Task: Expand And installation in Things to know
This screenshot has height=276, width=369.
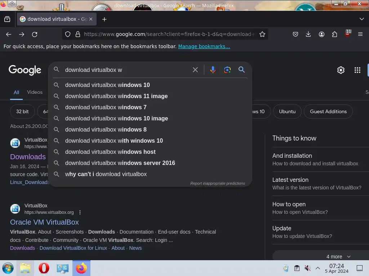Action: [320, 159]
